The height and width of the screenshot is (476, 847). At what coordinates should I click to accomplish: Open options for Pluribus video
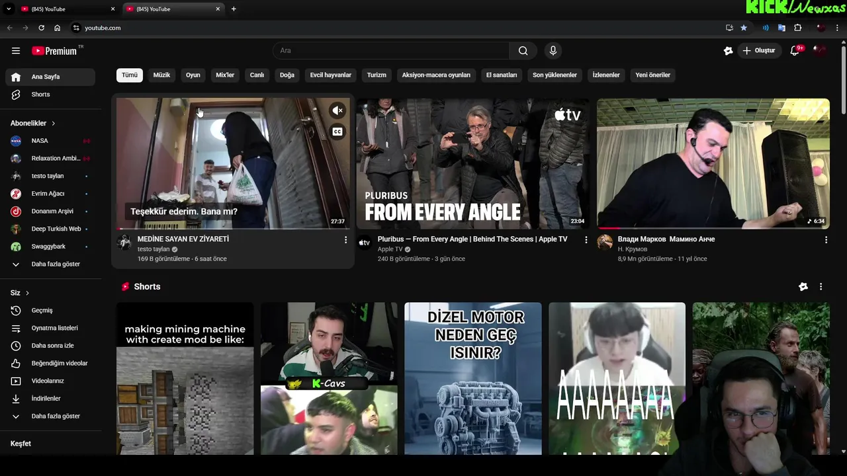(586, 240)
